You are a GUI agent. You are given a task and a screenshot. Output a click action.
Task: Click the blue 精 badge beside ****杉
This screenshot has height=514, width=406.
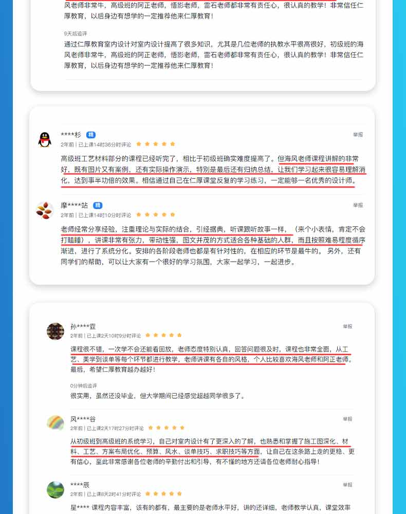pyautogui.click(x=91, y=135)
